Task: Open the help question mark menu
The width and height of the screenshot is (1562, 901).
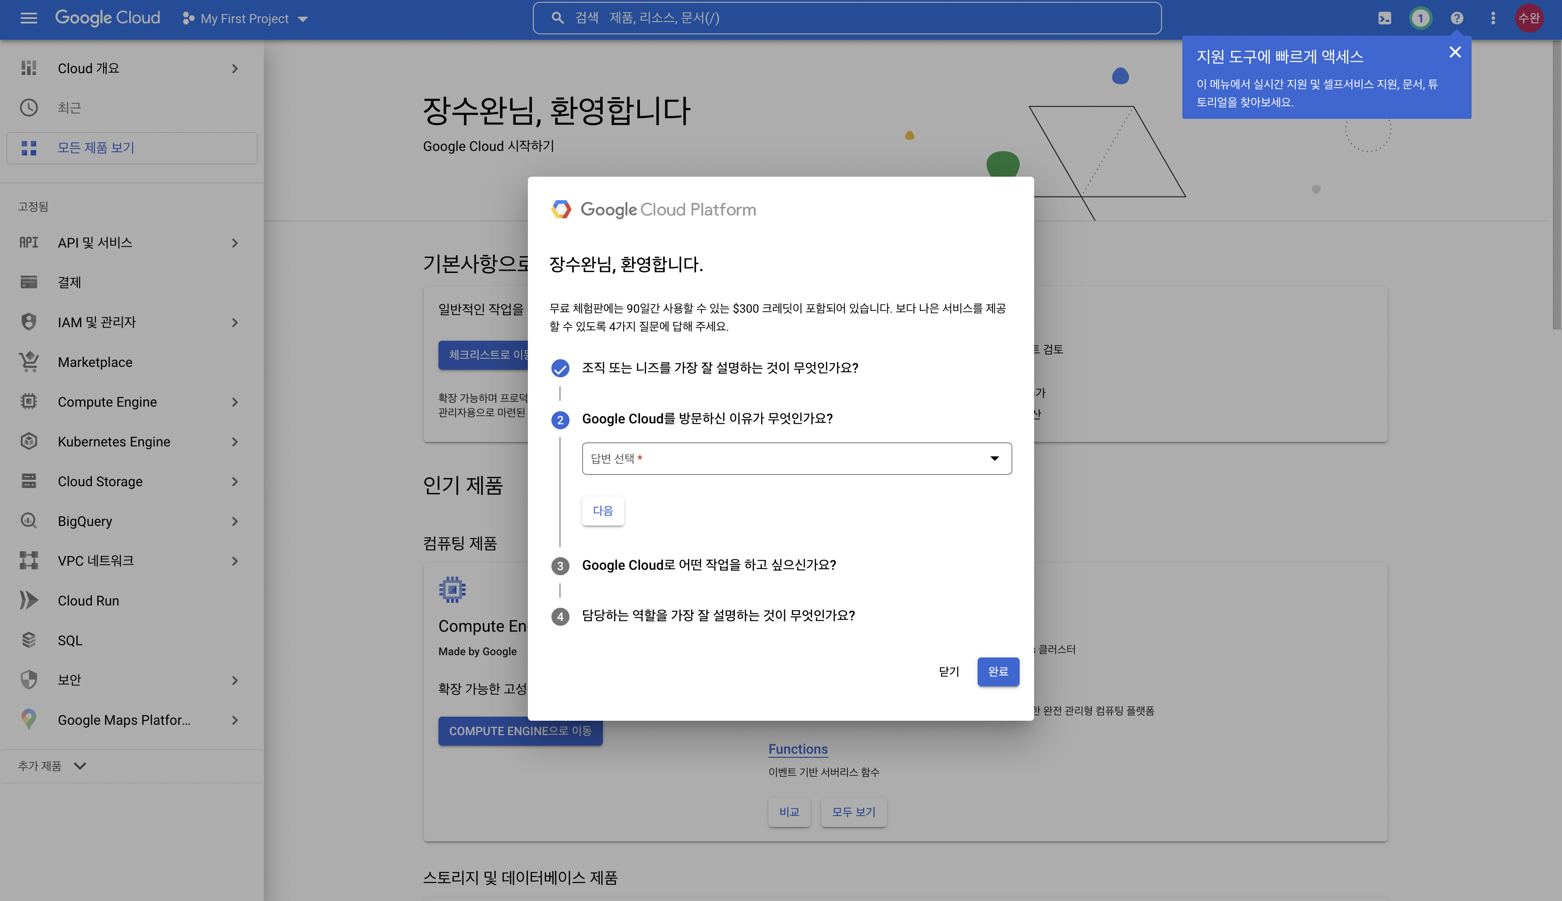Action: click(x=1457, y=19)
